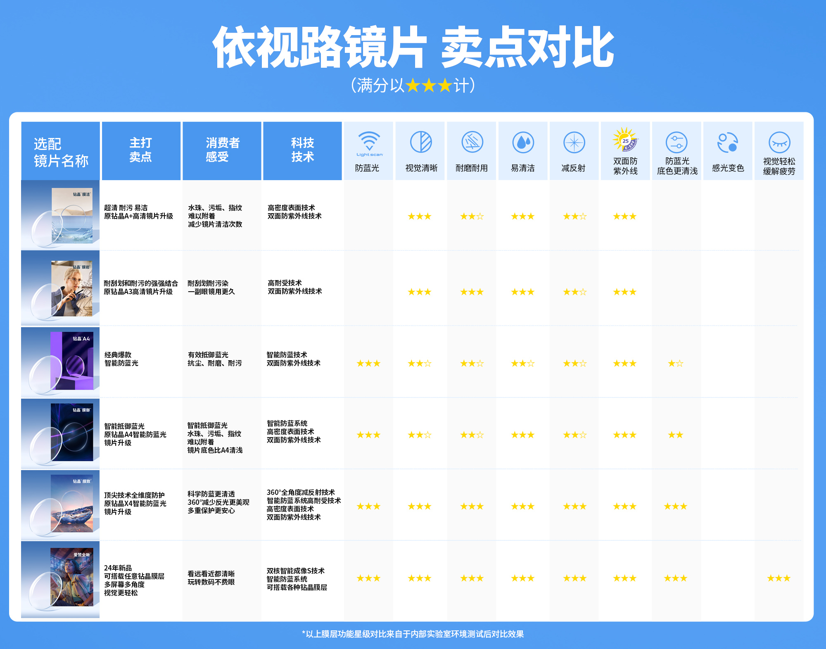Select text 看远看近都清晰

tap(211, 574)
